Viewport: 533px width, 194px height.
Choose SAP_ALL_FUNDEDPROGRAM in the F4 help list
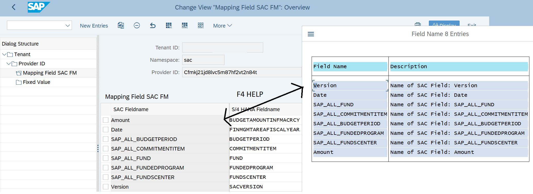click(x=350, y=133)
